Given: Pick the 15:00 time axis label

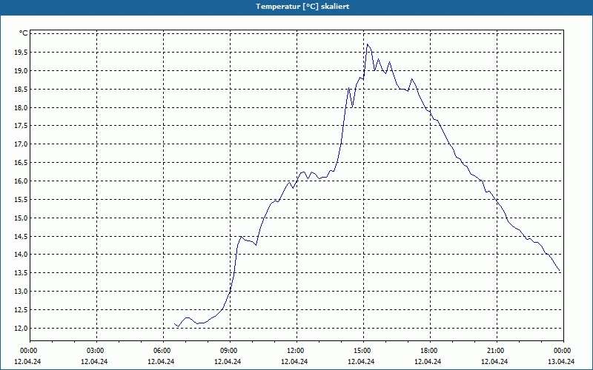Looking at the screenshot, I should tap(361, 350).
